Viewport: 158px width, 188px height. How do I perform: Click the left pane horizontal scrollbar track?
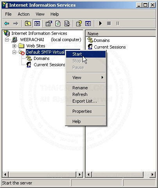pyautogui.click(x=43, y=174)
